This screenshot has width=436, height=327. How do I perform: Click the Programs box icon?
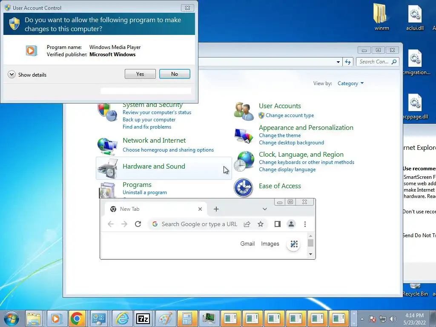click(x=107, y=190)
